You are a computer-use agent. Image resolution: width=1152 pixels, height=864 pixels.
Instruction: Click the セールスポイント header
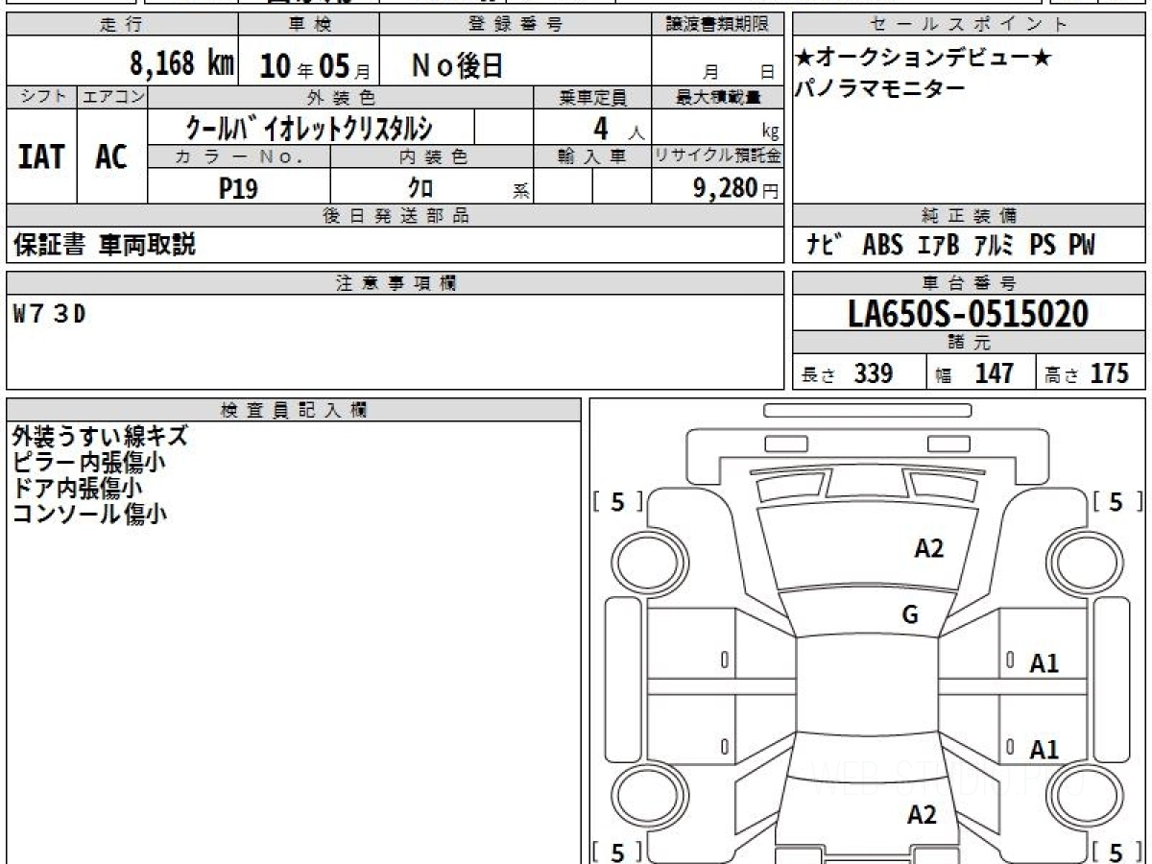pos(969,25)
